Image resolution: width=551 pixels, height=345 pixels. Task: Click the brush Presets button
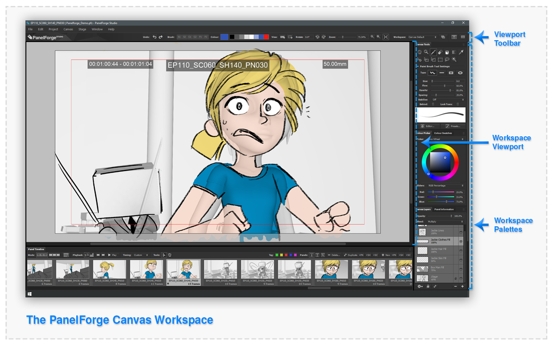coord(453,126)
